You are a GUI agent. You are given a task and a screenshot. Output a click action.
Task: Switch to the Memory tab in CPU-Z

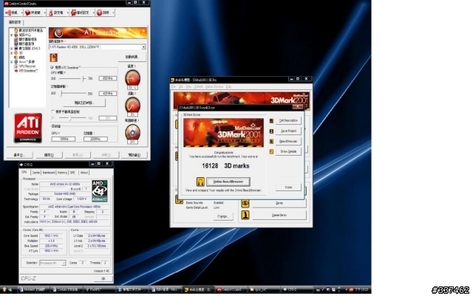[x=62, y=173]
